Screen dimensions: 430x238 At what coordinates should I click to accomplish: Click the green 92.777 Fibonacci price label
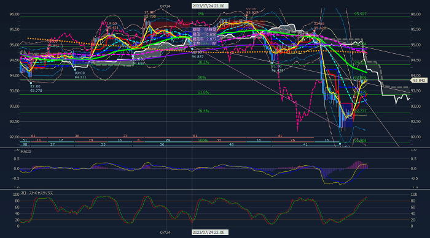tap(361, 111)
